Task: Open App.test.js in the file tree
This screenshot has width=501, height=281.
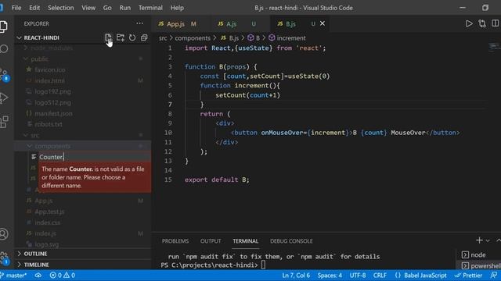Action: [49, 212]
